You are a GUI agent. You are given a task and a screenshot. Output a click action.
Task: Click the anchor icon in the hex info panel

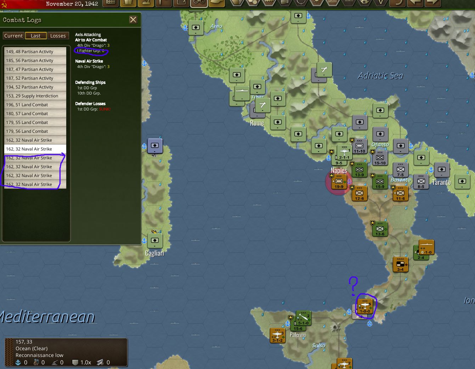[x=18, y=362]
